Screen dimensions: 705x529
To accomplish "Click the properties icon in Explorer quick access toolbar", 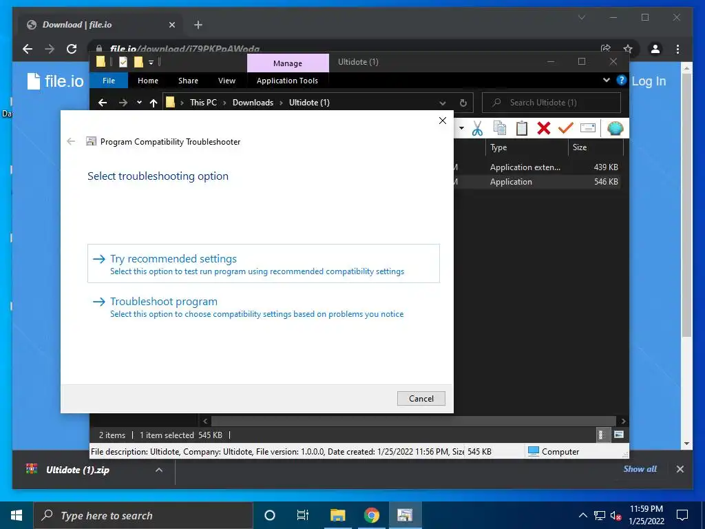I will point(123,62).
